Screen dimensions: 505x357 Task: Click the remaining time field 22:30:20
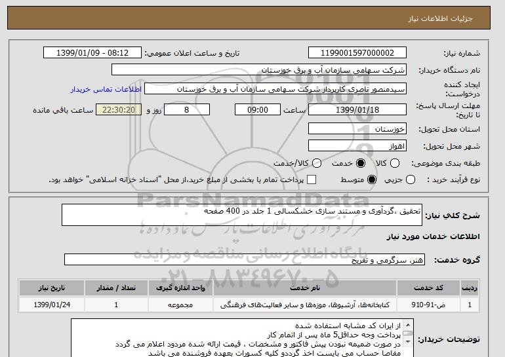click(119, 109)
